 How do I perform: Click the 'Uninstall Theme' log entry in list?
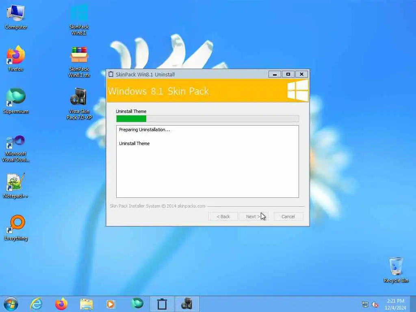134,143
